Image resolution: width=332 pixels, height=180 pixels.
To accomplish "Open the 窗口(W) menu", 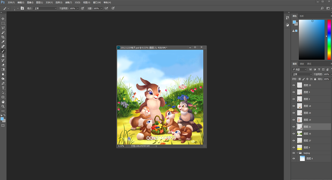I will 97,2.
